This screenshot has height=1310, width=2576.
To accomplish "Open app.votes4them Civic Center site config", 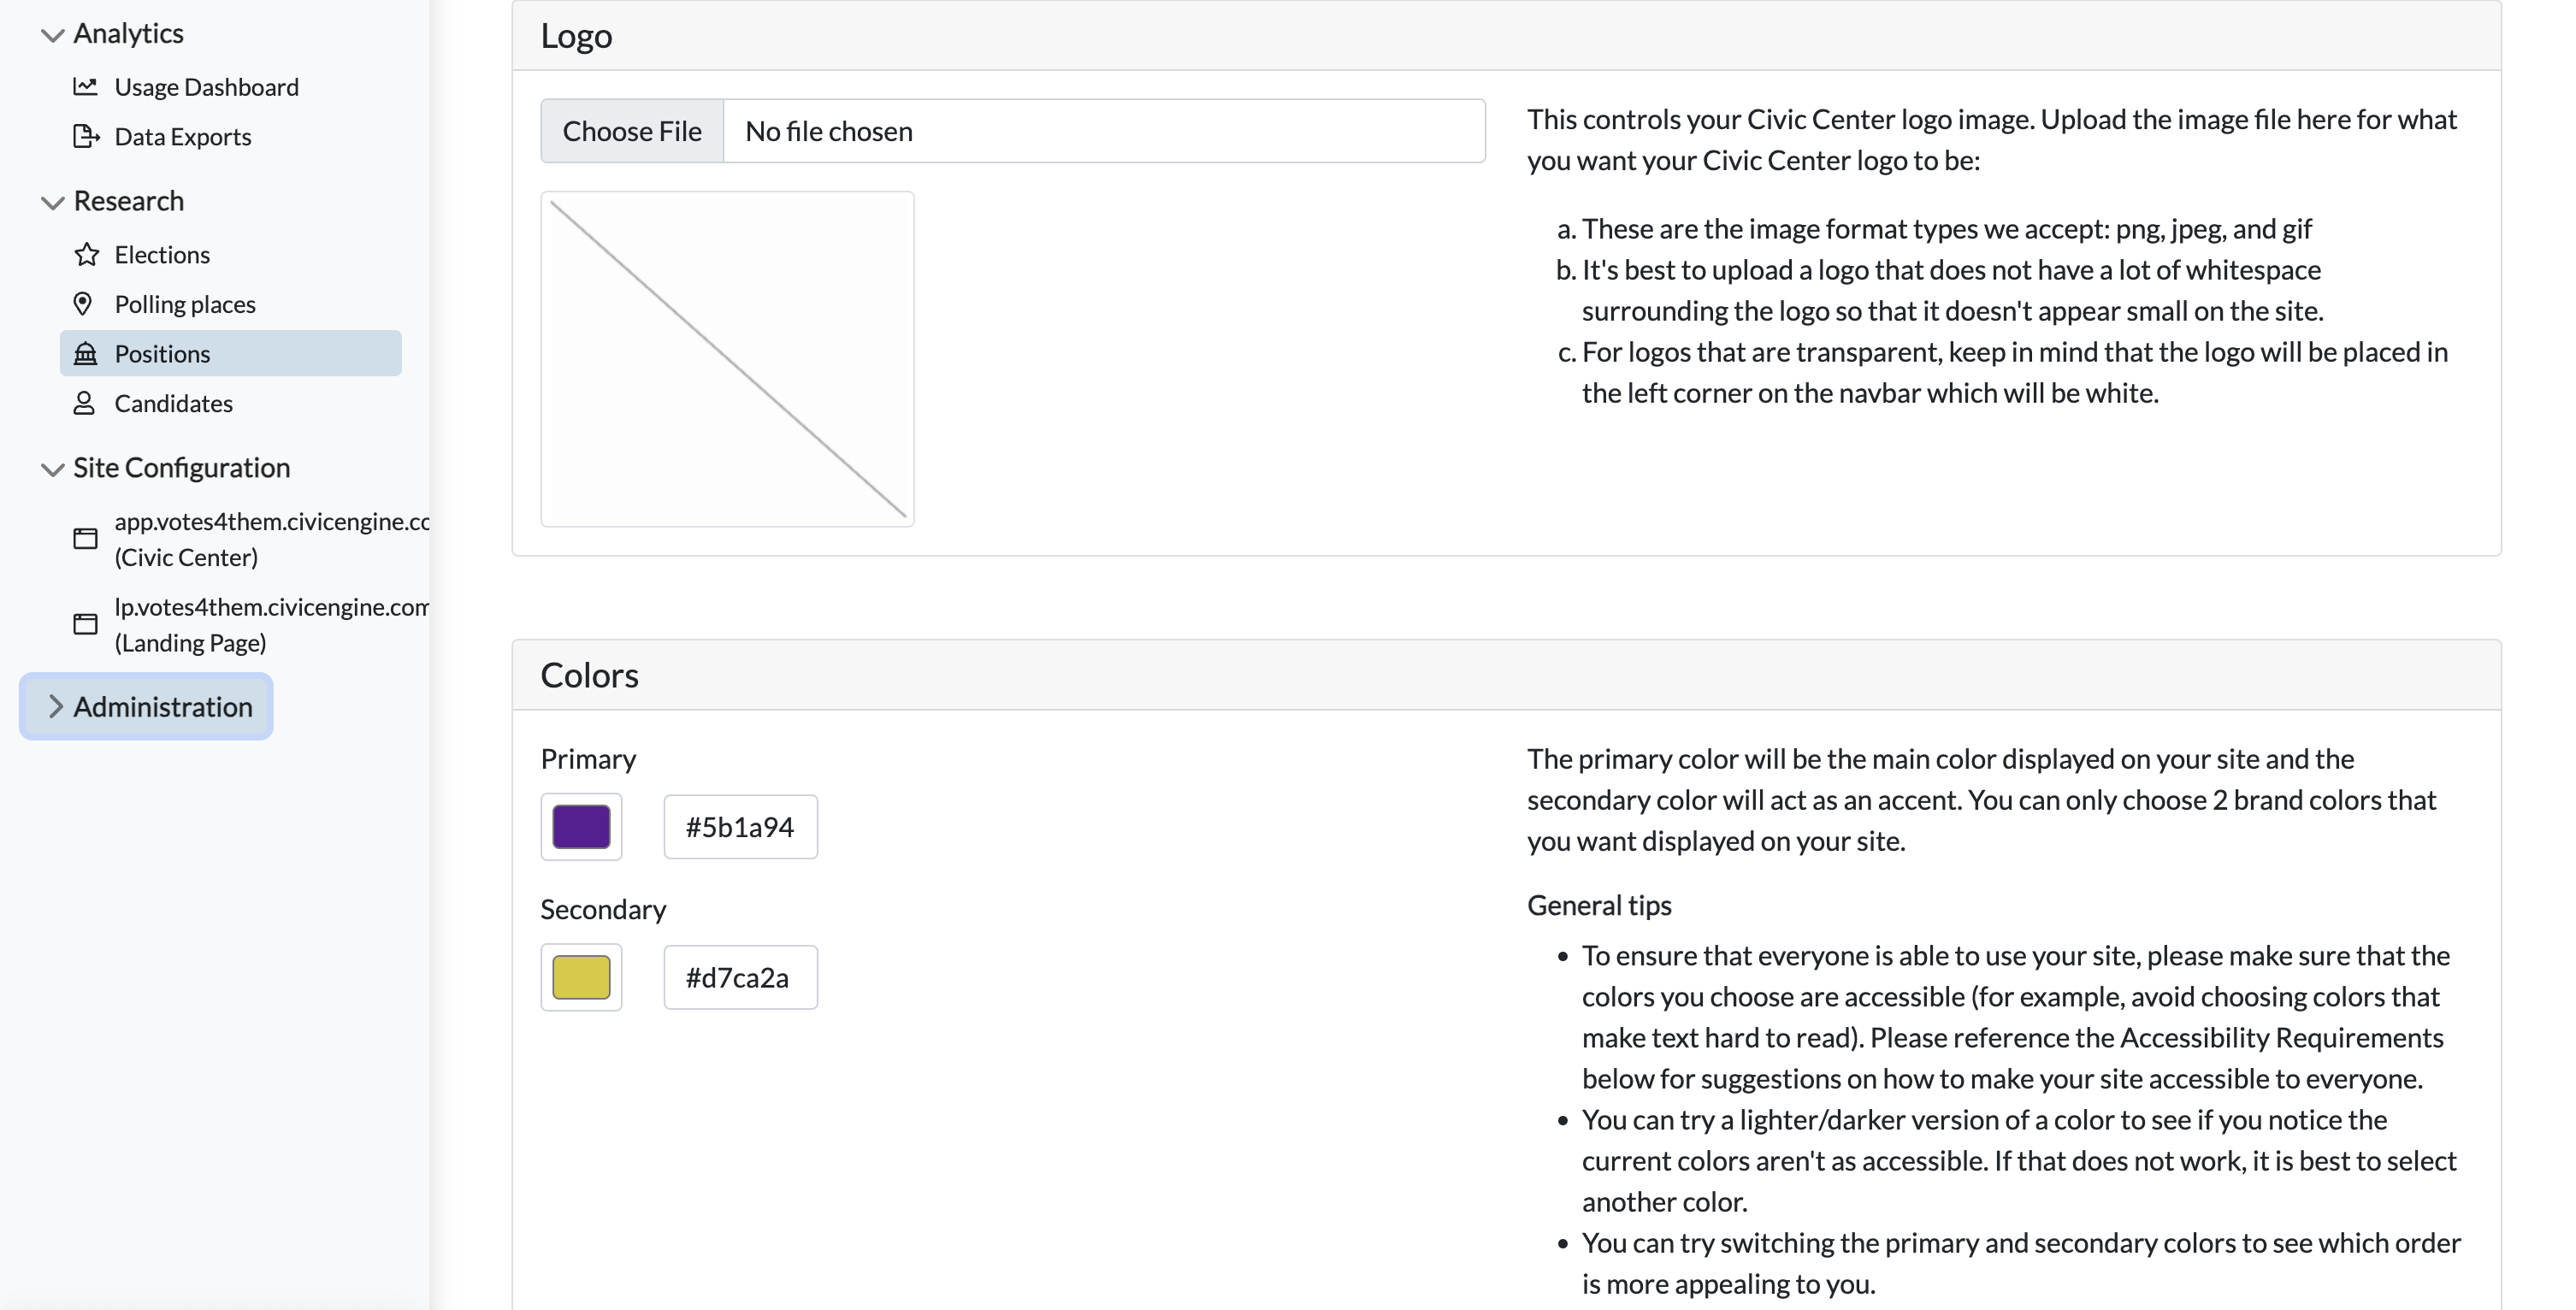I will pyautogui.click(x=272, y=539).
